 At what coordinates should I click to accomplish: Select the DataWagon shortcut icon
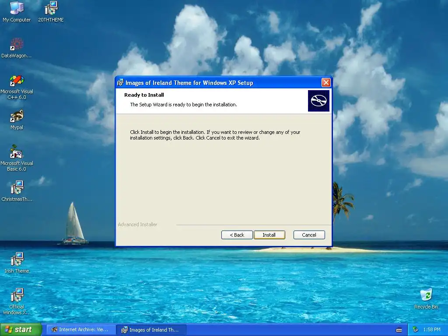coord(17,48)
